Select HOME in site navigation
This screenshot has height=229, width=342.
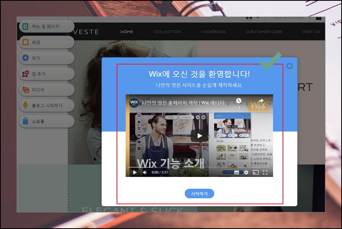(x=127, y=32)
